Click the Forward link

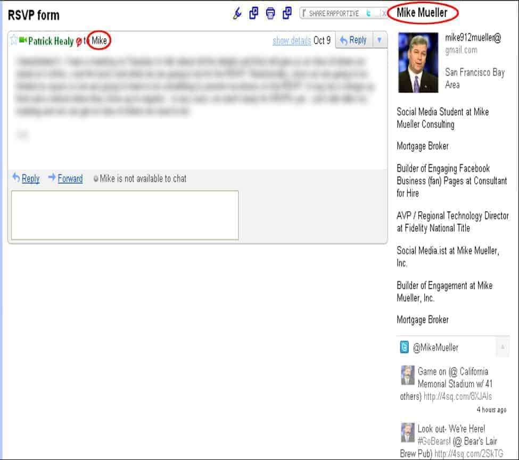pyautogui.click(x=70, y=179)
